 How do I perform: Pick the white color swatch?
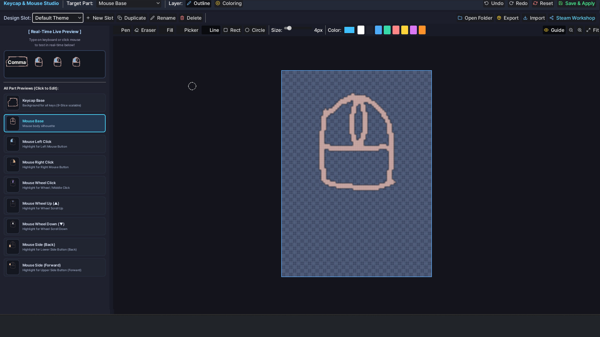pos(361,30)
